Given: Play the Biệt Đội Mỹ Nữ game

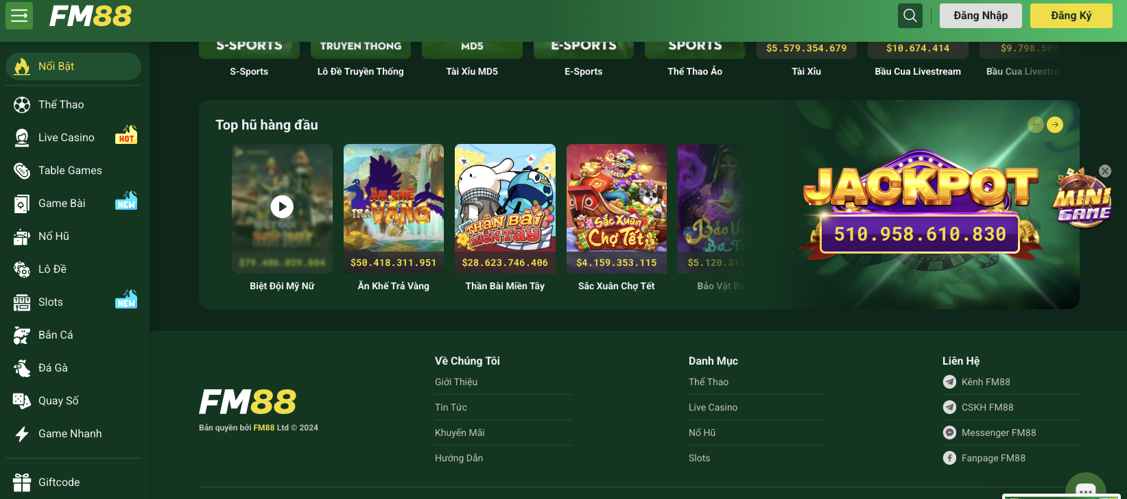Looking at the screenshot, I should coord(282,206).
